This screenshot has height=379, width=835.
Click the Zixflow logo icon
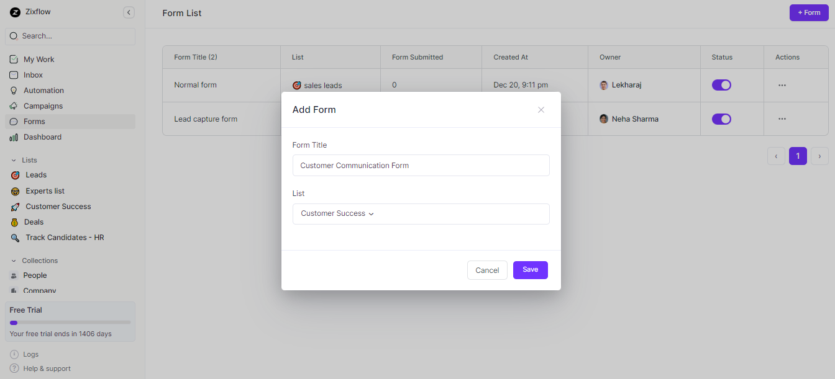[x=15, y=11]
